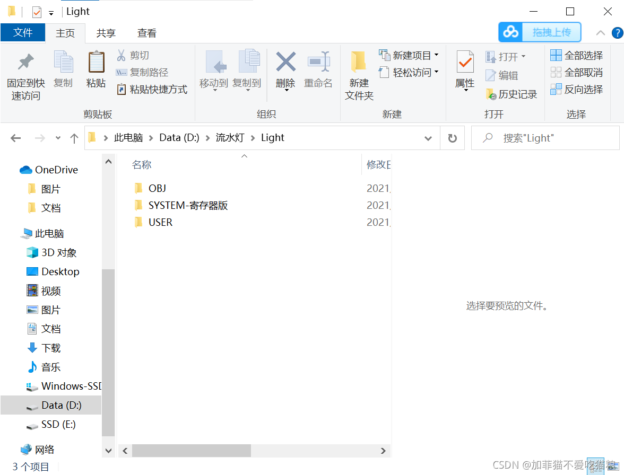Screen dimensions: 624x475
Task: Select 全部选择 to select all items
Action: coord(577,55)
